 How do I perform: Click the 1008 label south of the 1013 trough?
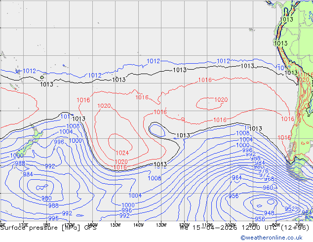[x=155, y=178]
